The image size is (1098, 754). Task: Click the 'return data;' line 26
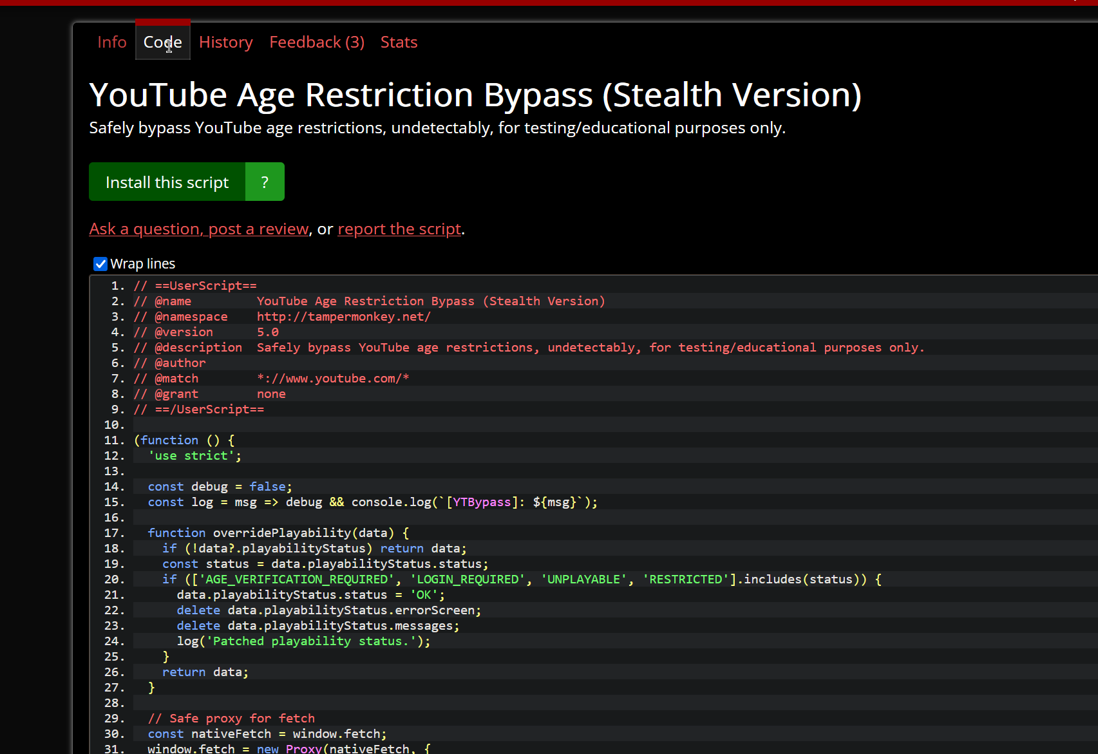(x=205, y=672)
